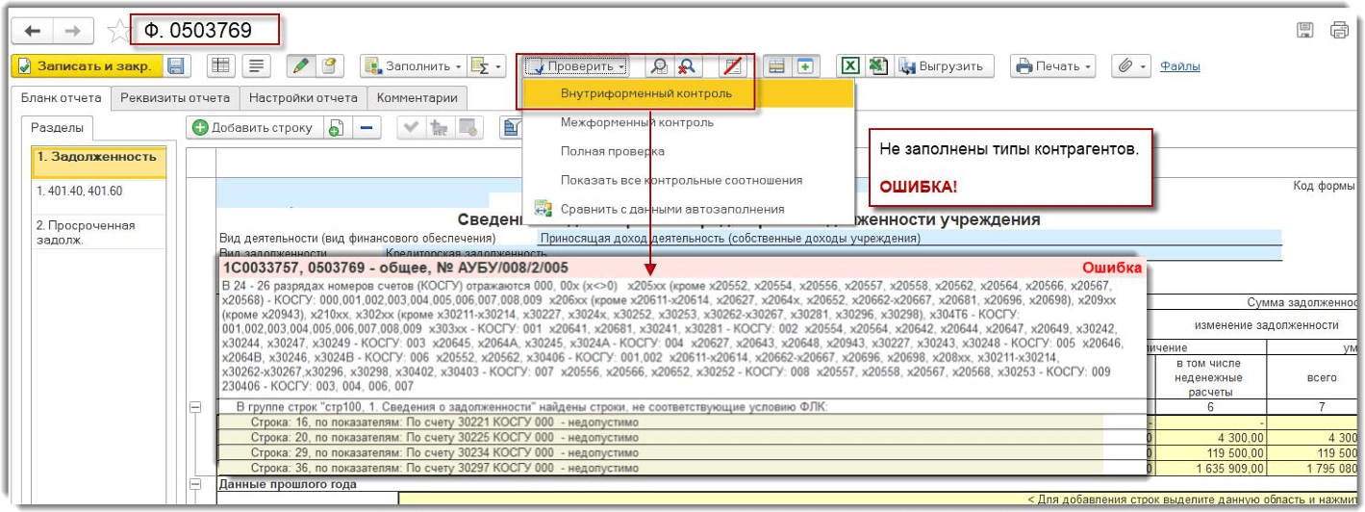Click the back navigation arrow
The width and height of the screenshot is (1365, 512).
click(x=33, y=31)
